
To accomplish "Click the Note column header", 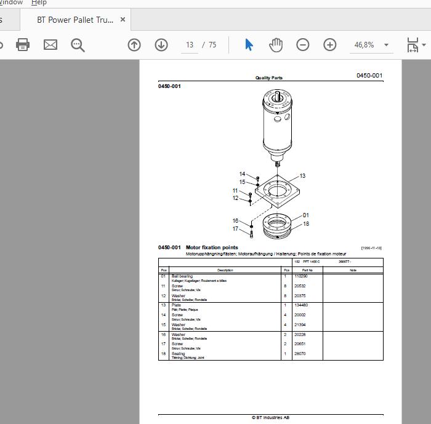I will pos(353,270).
